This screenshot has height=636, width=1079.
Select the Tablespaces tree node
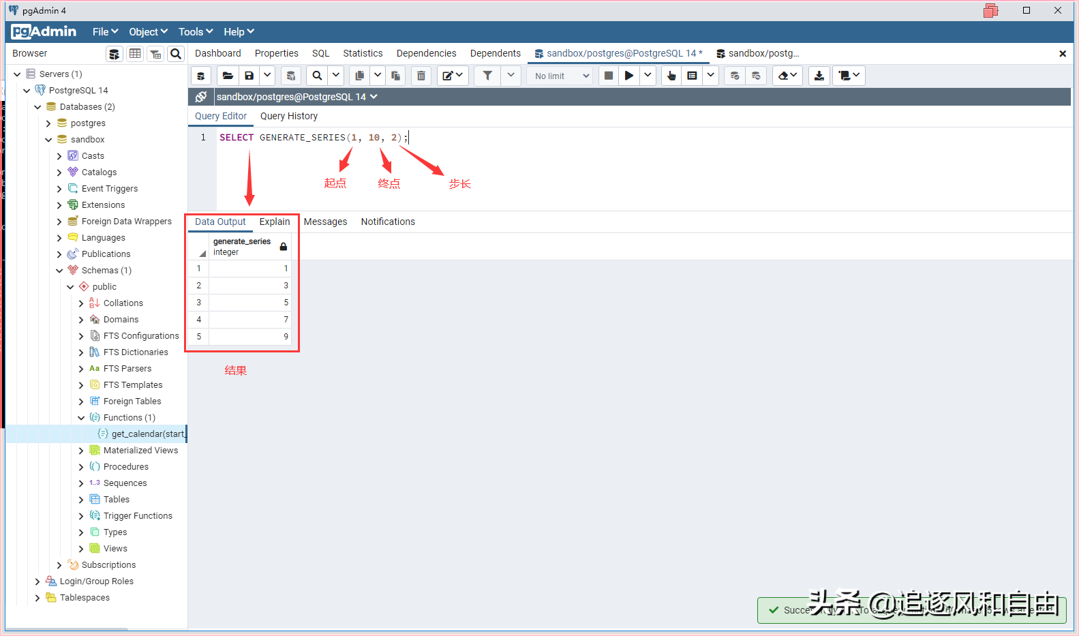pos(85,598)
